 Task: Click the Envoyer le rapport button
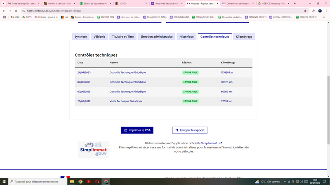[x=190, y=130]
